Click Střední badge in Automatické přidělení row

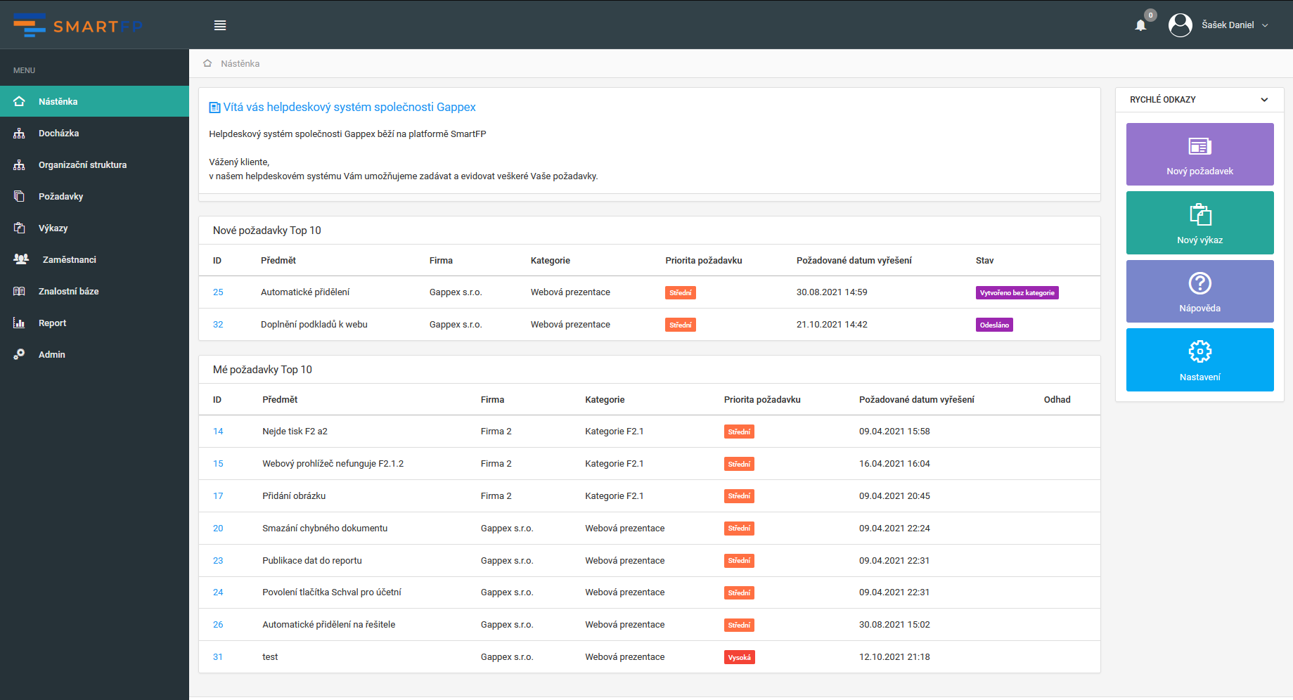(x=680, y=293)
